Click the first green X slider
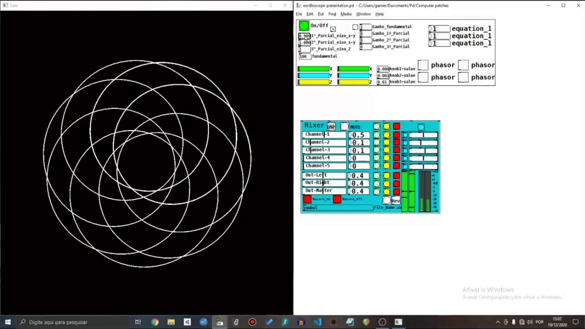 coord(314,69)
